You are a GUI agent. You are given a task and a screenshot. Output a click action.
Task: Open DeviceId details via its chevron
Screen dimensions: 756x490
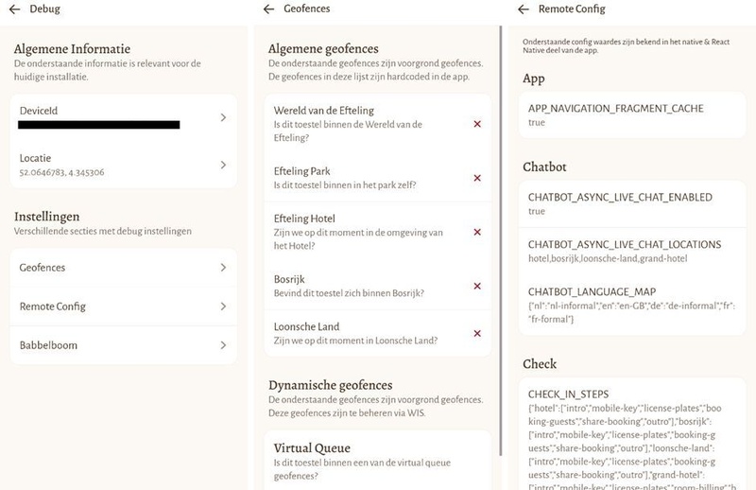[223, 117]
